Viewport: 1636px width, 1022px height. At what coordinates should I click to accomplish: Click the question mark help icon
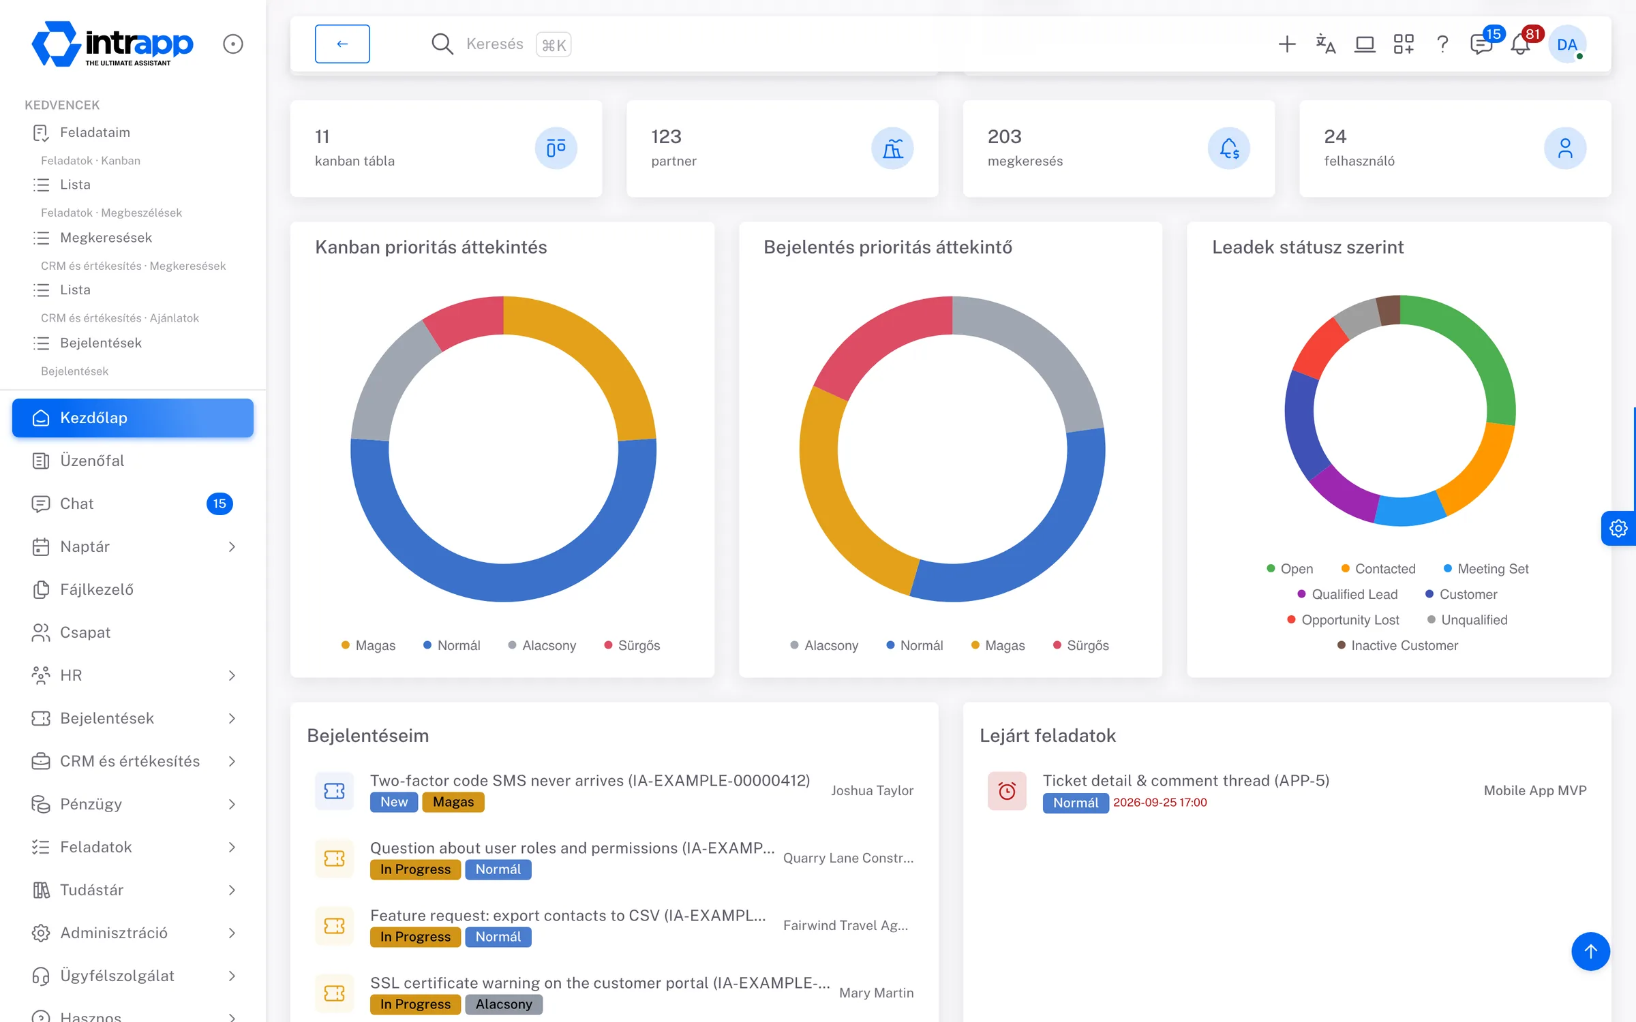[1442, 44]
